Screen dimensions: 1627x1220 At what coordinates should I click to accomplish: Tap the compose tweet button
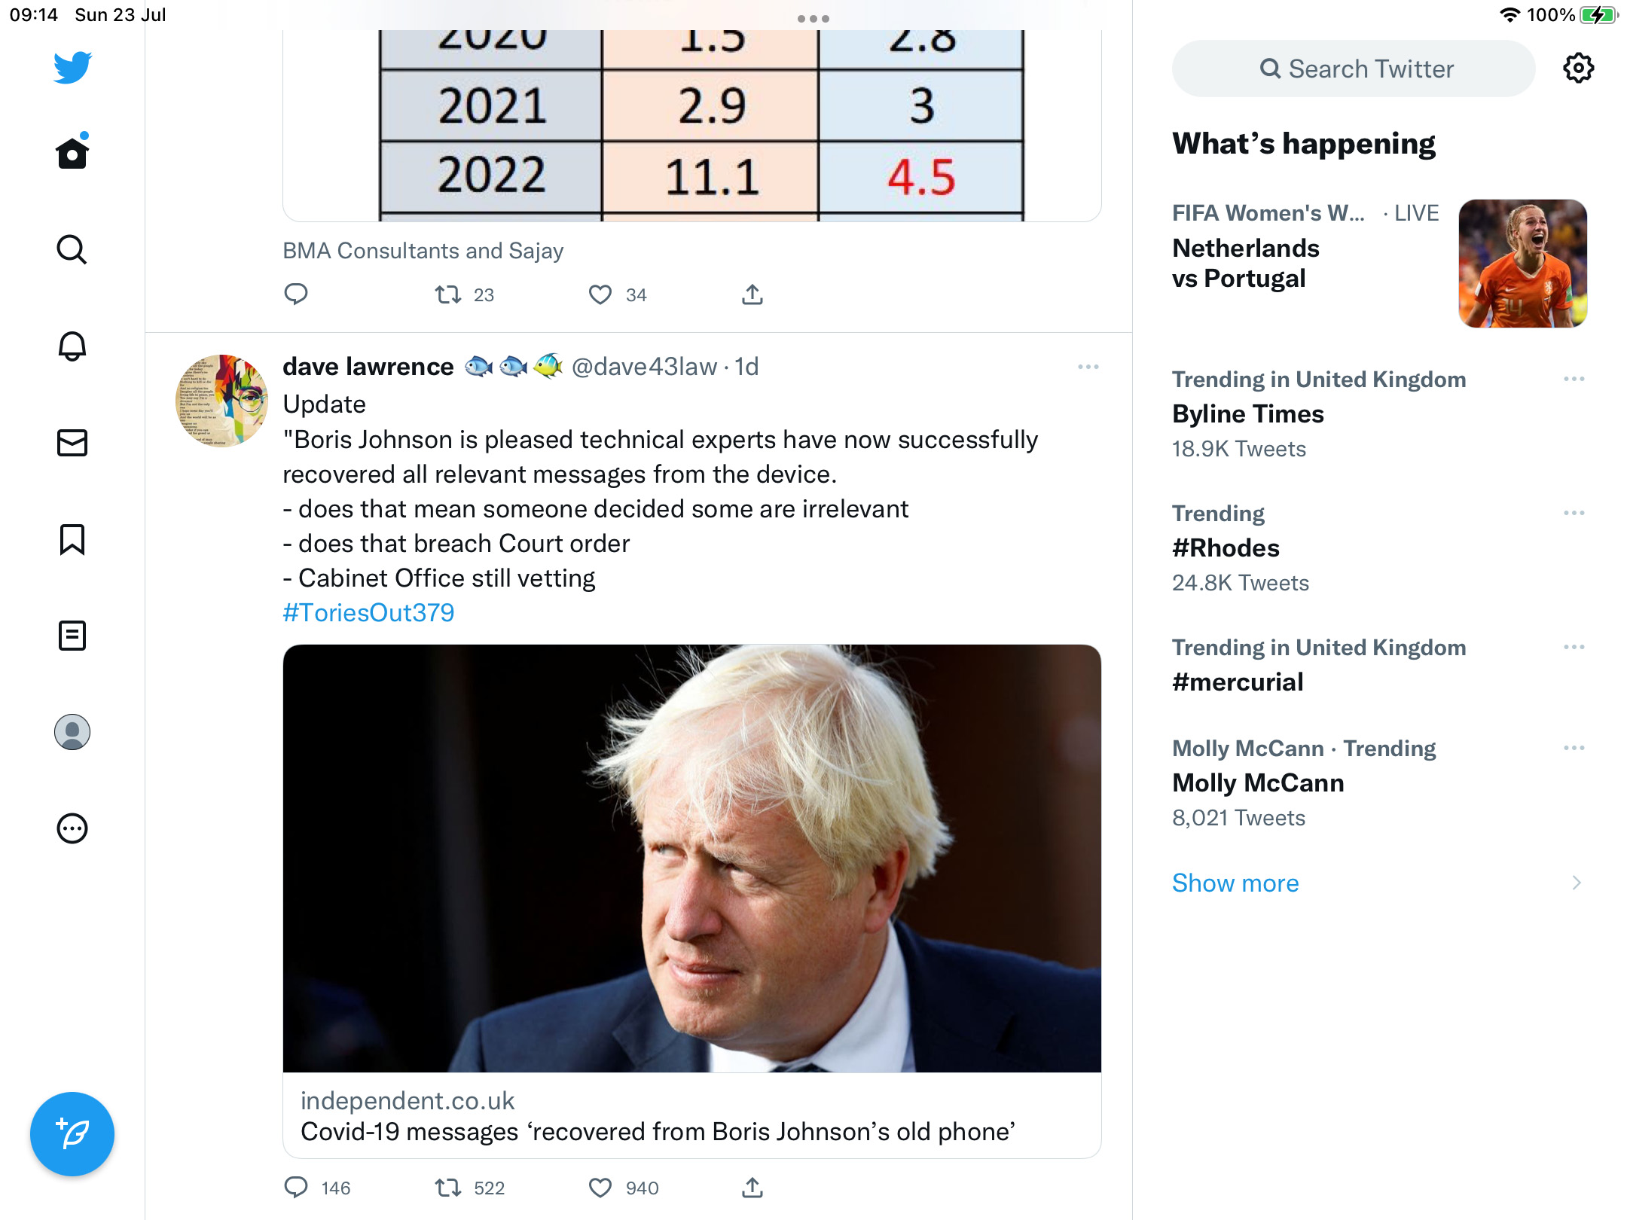click(x=72, y=1133)
